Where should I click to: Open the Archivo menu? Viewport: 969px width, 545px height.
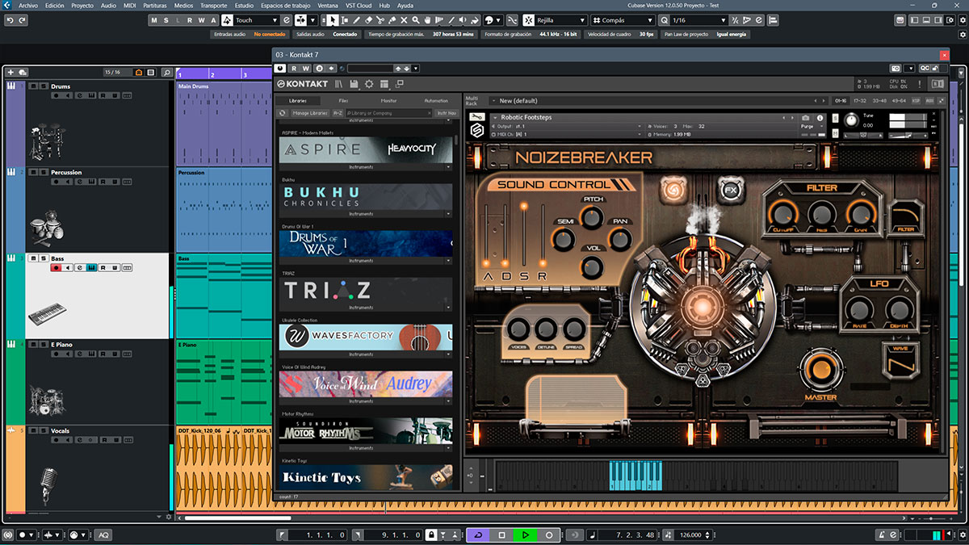(x=27, y=5)
